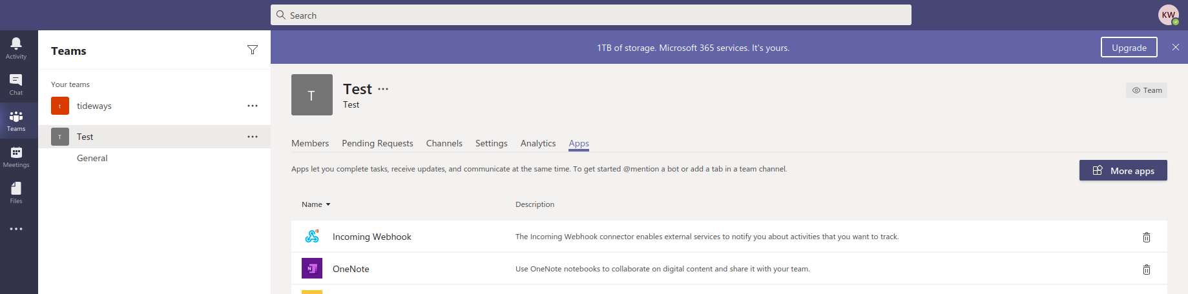Switch to the Settings tab
1188x294 pixels.
[492, 143]
